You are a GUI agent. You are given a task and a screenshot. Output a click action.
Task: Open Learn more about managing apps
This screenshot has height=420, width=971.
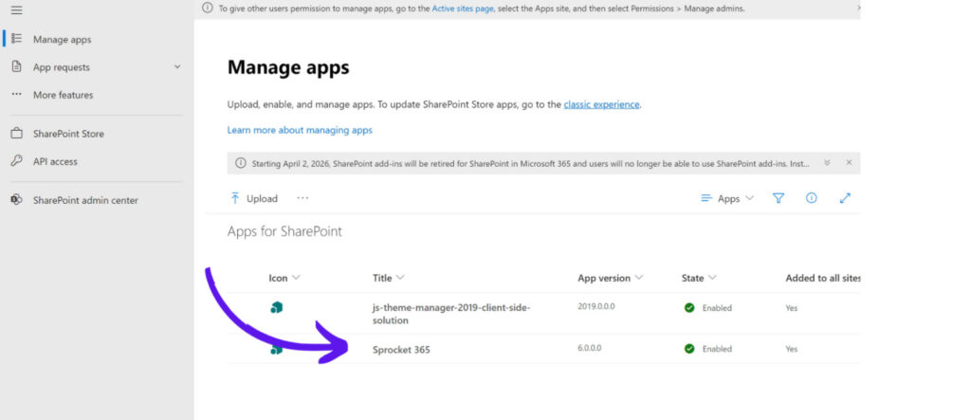pos(300,130)
